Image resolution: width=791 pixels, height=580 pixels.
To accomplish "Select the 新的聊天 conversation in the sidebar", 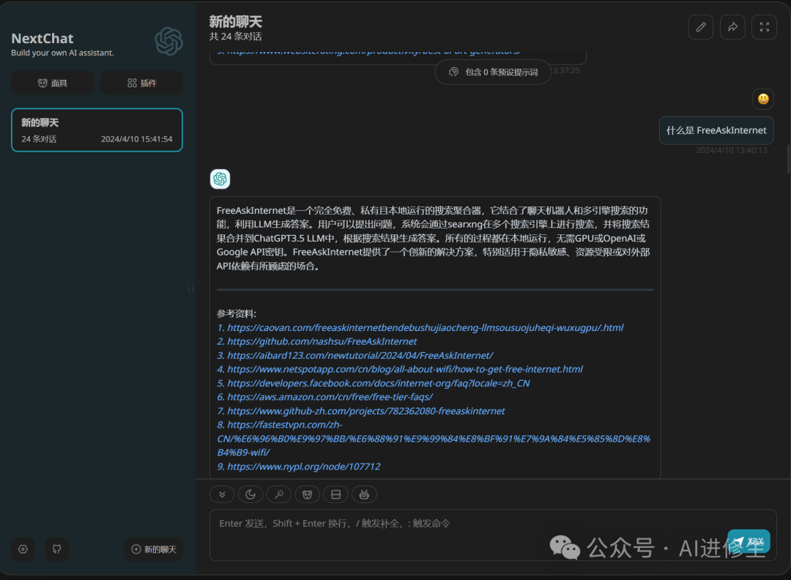I will (x=97, y=130).
